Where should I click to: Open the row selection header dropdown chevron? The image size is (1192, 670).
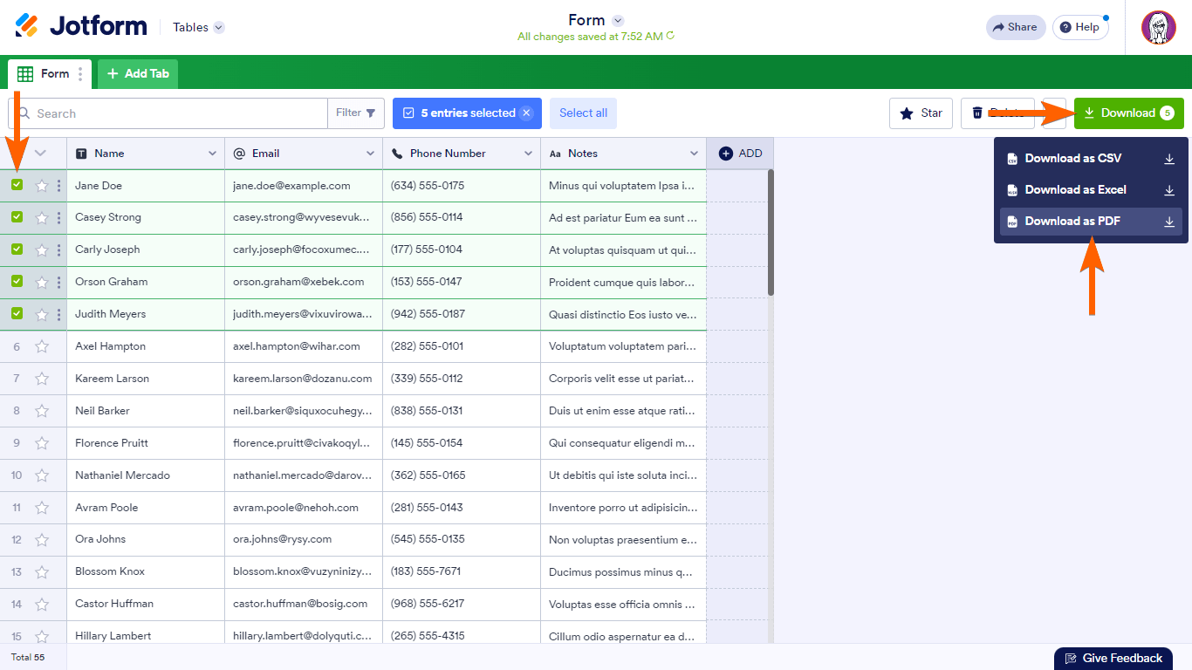pyautogui.click(x=40, y=154)
